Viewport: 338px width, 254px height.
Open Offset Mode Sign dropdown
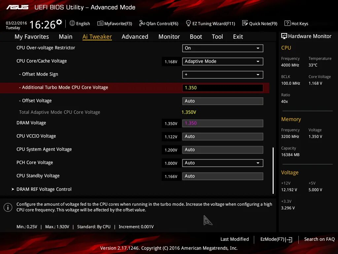click(x=223, y=74)
